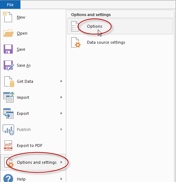Click the Options list document icon

click(x=75, y=26)
